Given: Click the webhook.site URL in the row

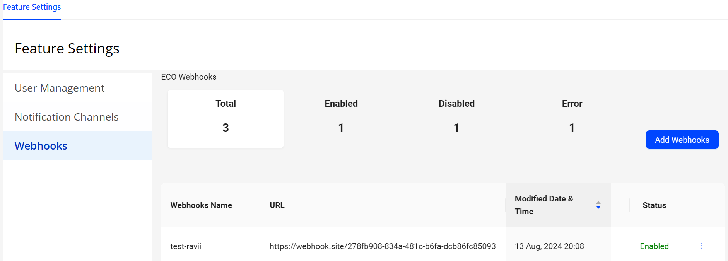Looking at the screenshot, I should [383, 246].
